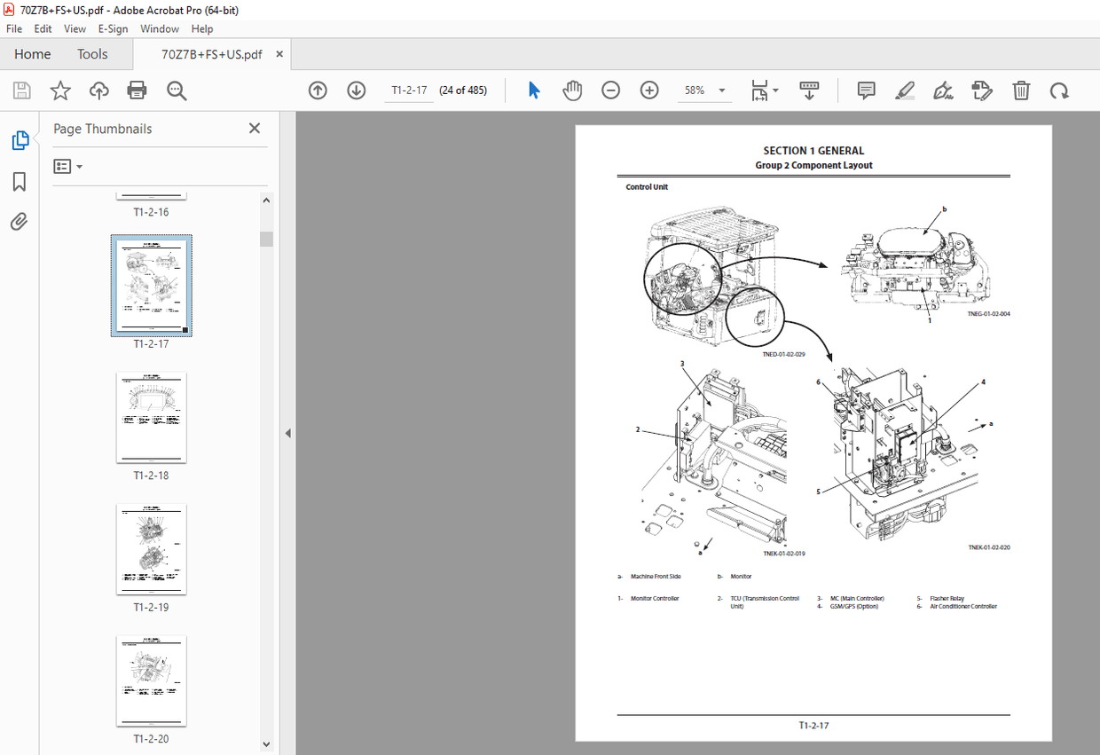The height and width of the screenshot is (755, 1100).
Task: Click the Share file icon
Action: click(x=98, y=90)
